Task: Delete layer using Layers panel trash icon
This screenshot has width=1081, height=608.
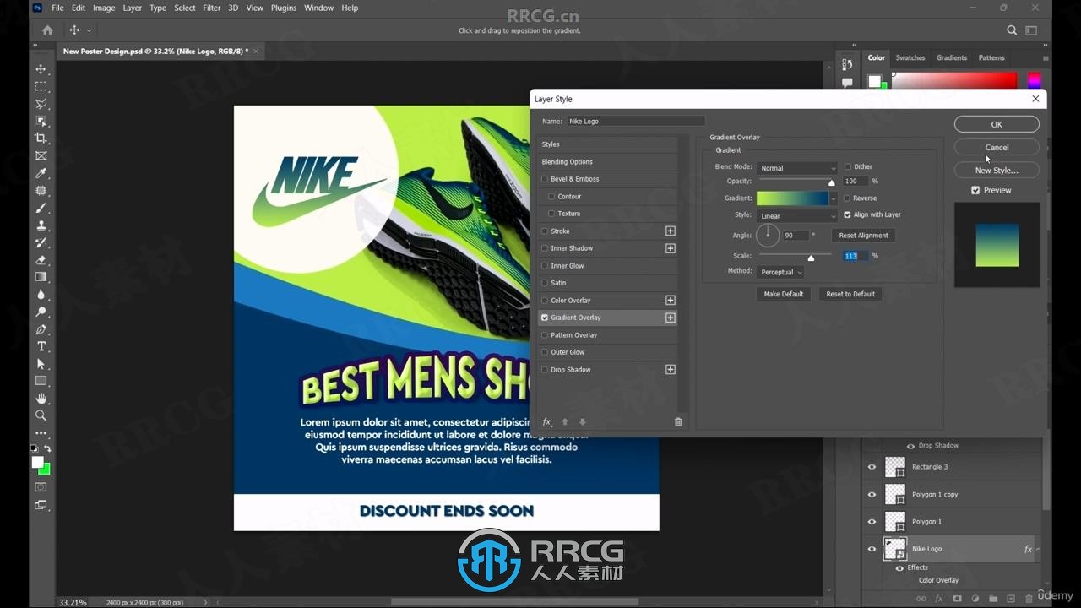Action: 1029,599
